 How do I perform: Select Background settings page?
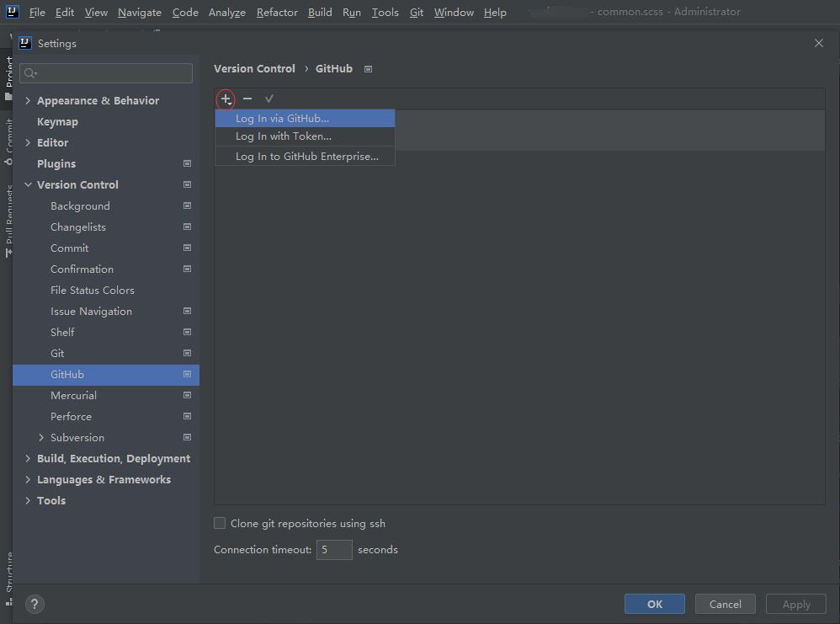(106, 205)
